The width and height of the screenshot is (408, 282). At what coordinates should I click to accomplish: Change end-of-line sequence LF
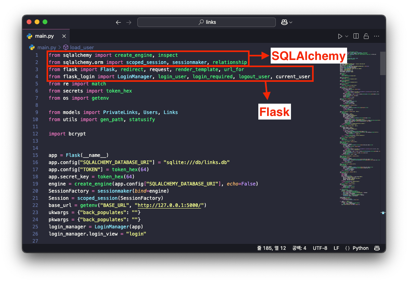[x=336, y=248]
